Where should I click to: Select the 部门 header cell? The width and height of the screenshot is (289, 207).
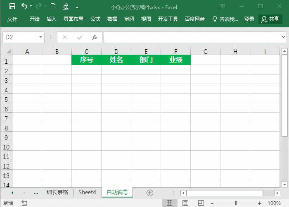click(146, 60)
